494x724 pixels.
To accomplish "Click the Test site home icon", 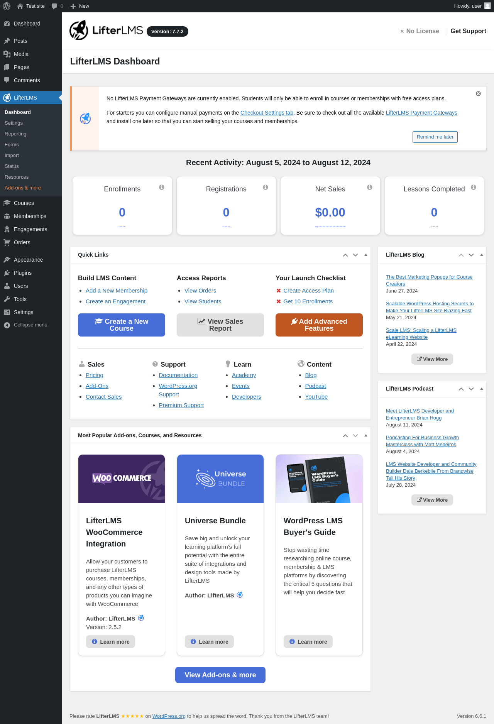I will [20, 6].
